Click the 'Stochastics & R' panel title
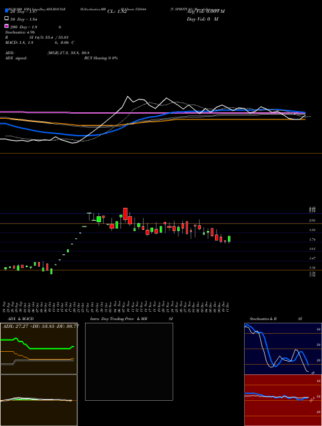The height and width of the screenshot is (426, 322). click(x=263, y=319)
